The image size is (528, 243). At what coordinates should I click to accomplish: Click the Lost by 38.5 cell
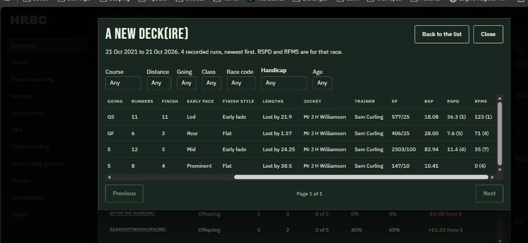[277, 166]
